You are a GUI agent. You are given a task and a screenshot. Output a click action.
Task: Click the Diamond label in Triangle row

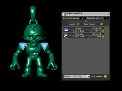tap(97, 34)
